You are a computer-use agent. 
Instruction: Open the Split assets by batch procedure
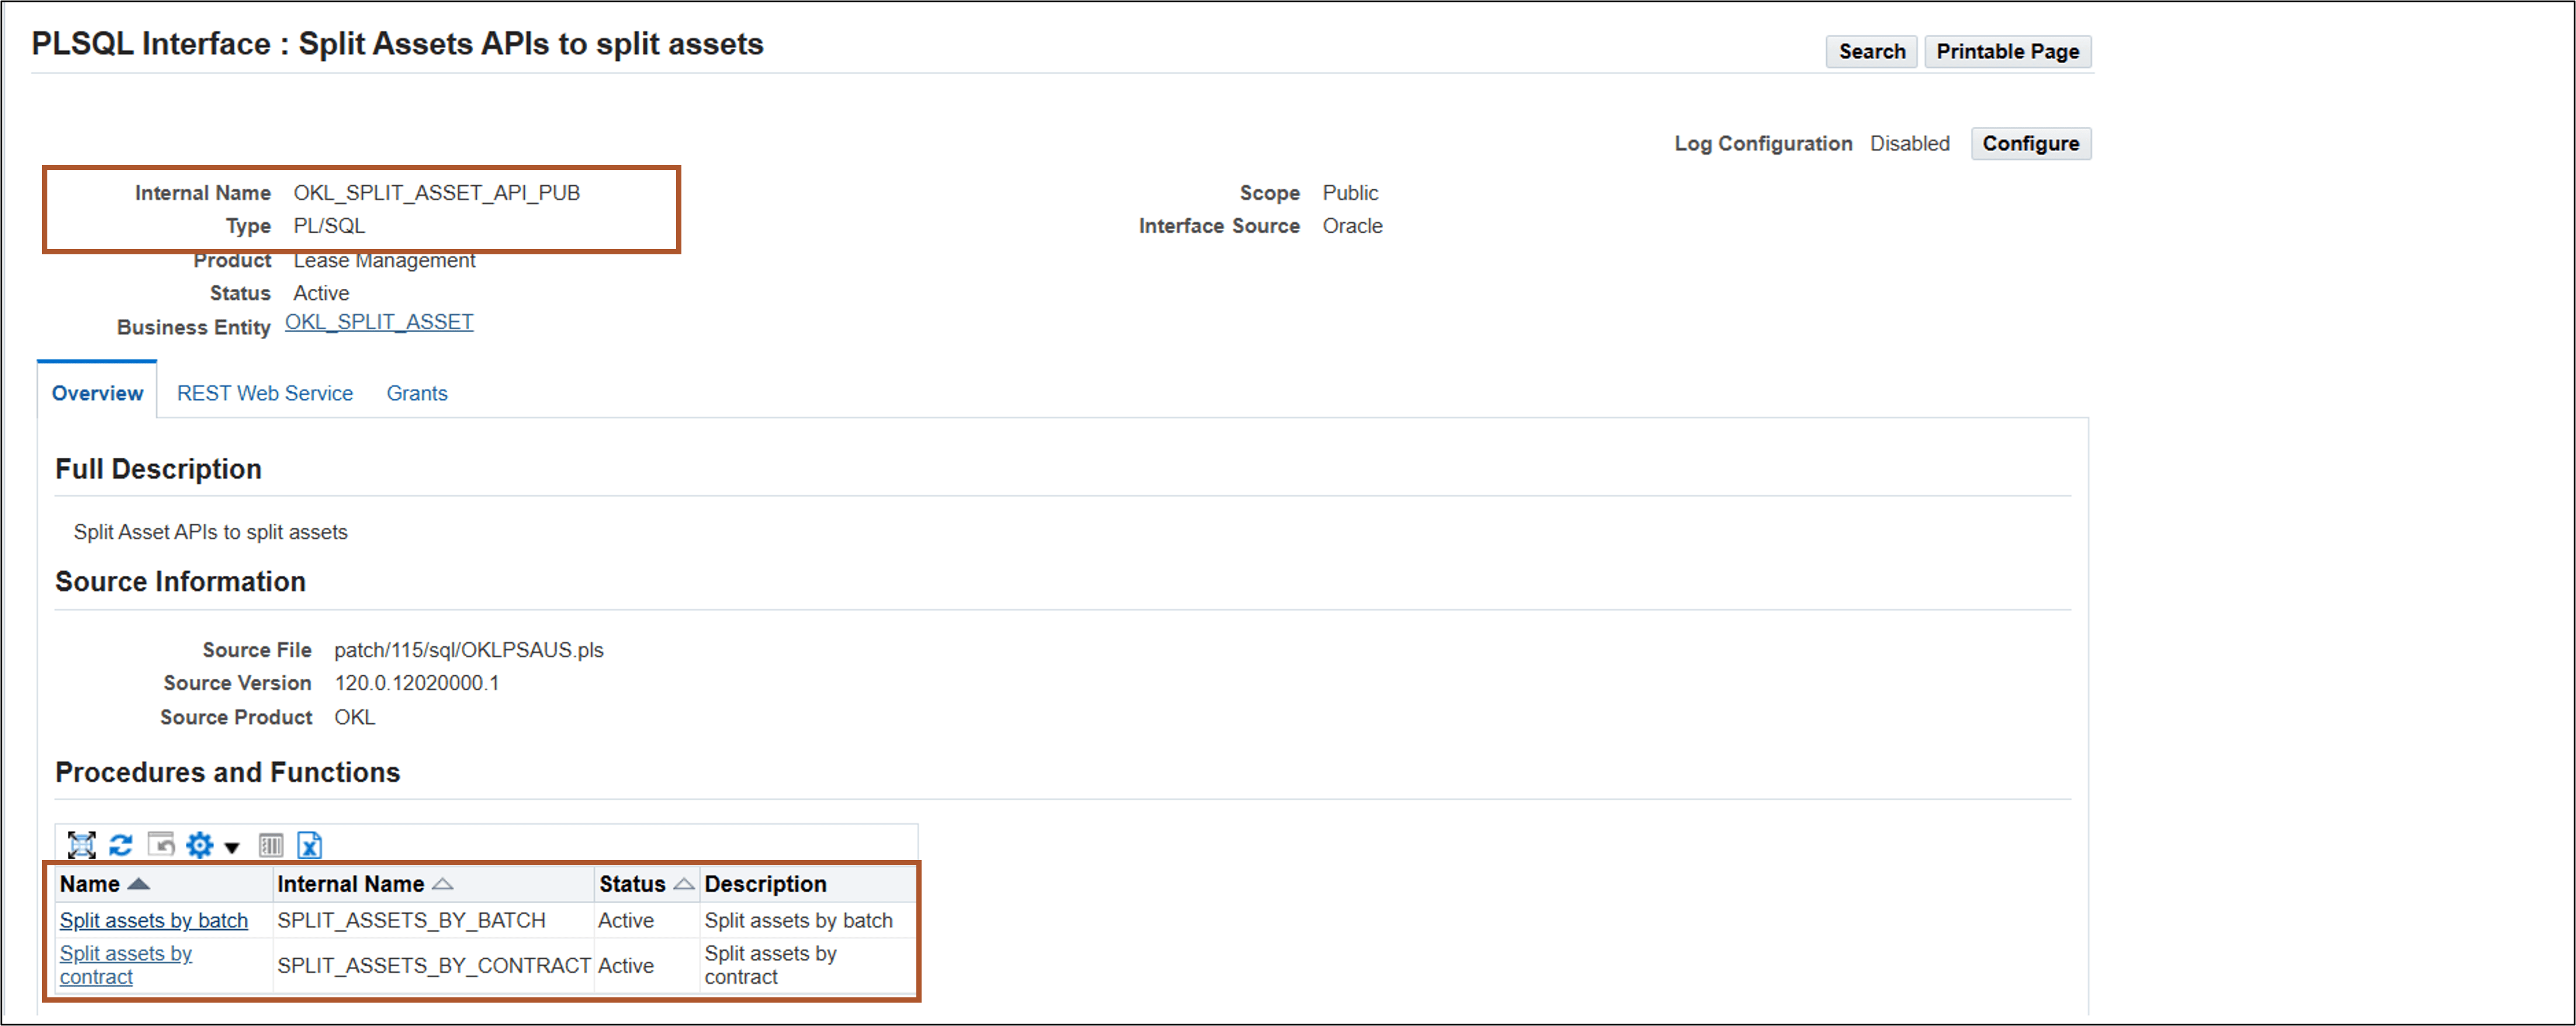coord(154,920)
